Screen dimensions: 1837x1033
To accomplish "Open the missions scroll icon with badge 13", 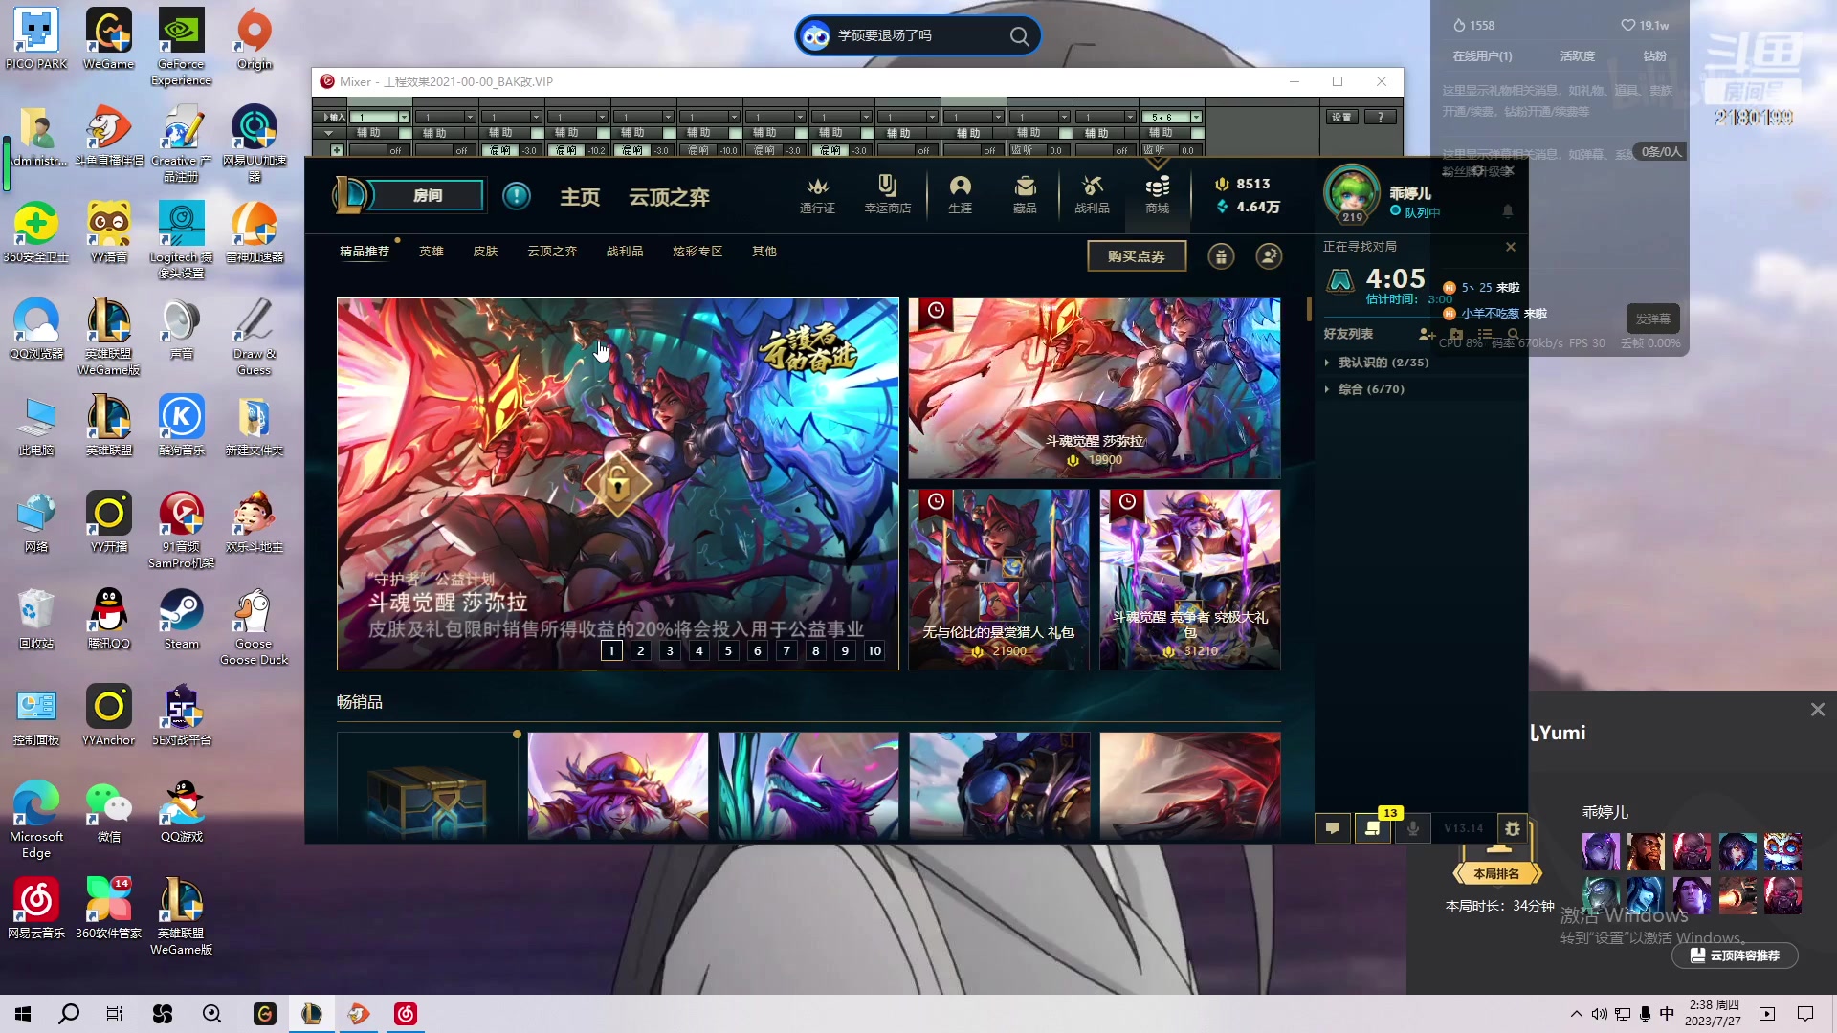I will [x=1373, y=828].
